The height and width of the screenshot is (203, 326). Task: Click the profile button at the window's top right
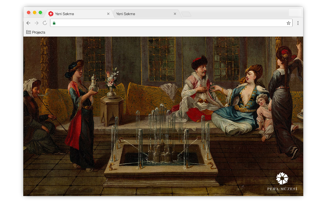point(295,12)
